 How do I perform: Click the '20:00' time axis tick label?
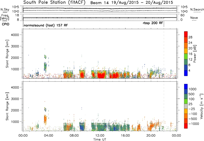click(x=151, y=136)
